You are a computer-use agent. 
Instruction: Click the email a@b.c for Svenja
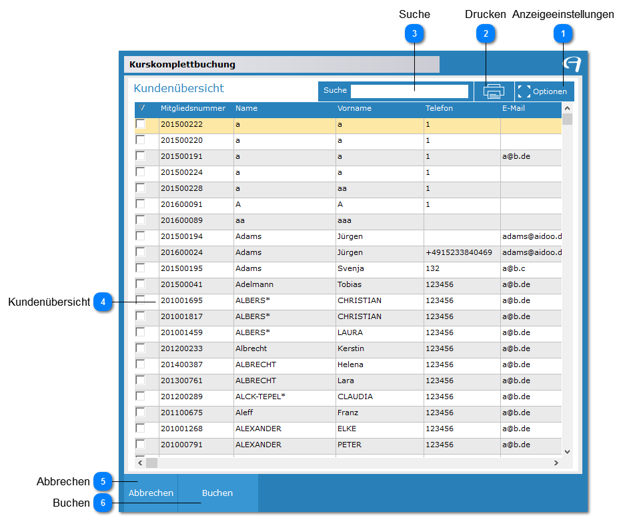point(514,268)
